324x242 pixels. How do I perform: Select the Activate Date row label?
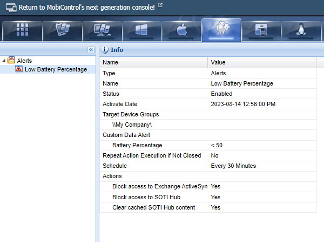[x=120, y=104]
